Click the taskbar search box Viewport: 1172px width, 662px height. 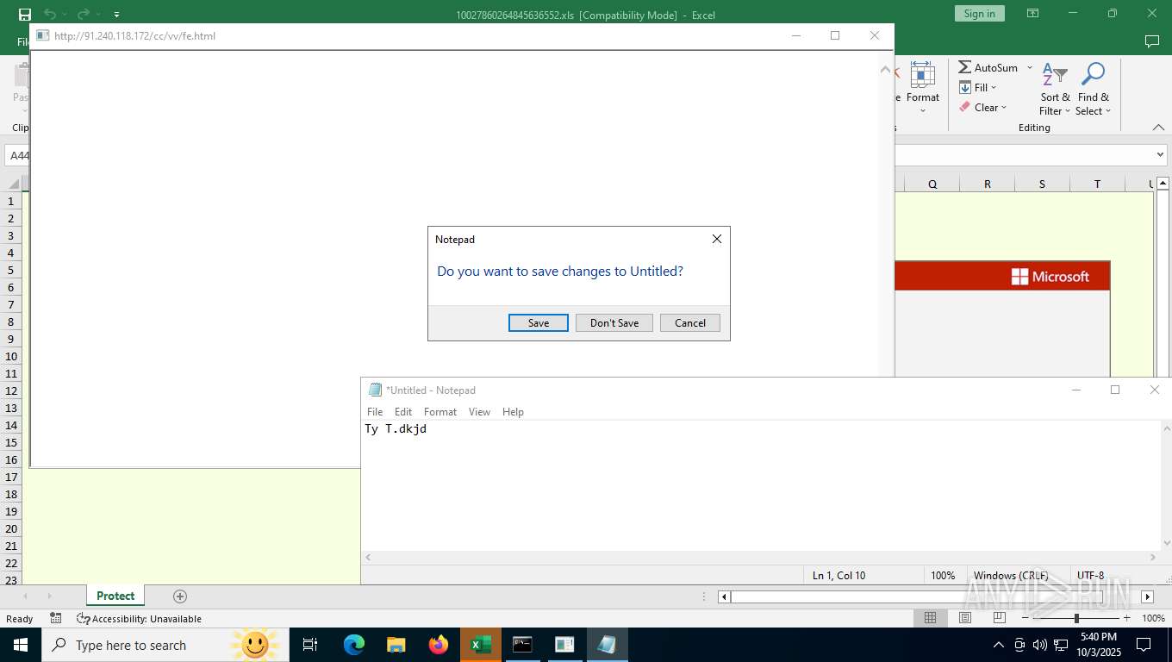[x=164, y=645]
